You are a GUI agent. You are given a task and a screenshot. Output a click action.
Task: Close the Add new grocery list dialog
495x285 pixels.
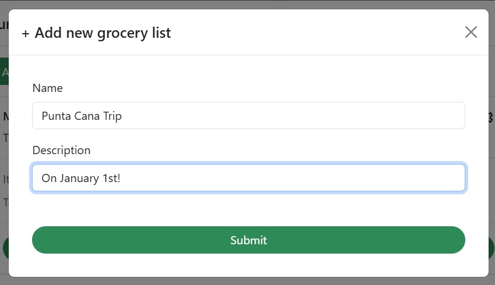click(471, 32)
